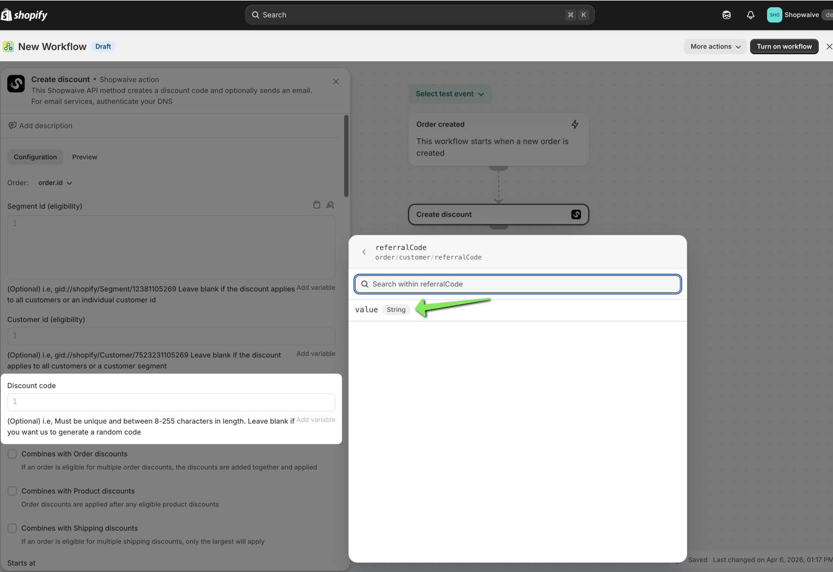
Task: Click the Shopwaive icon on Create discount node
Action: coord(576,215)
